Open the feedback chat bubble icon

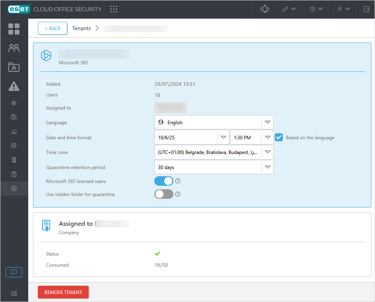tap(14, 272)
